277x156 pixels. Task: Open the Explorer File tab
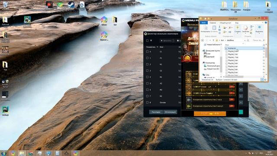point(203,23)
